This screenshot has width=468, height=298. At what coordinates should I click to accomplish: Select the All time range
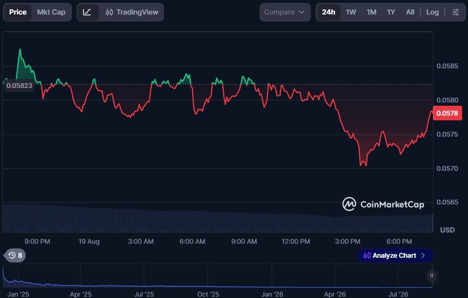[410, 12]
